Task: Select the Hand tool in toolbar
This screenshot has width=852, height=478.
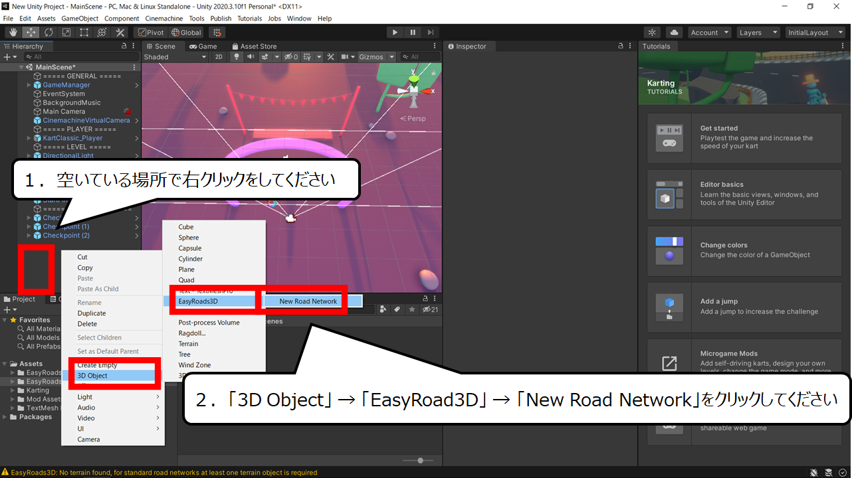Action: 13,33
